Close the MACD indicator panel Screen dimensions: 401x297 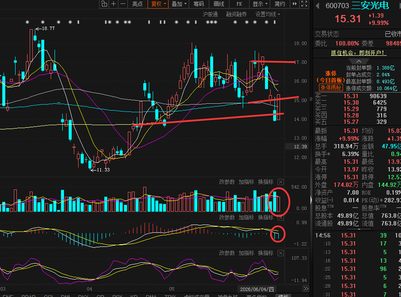coord(280,217)
